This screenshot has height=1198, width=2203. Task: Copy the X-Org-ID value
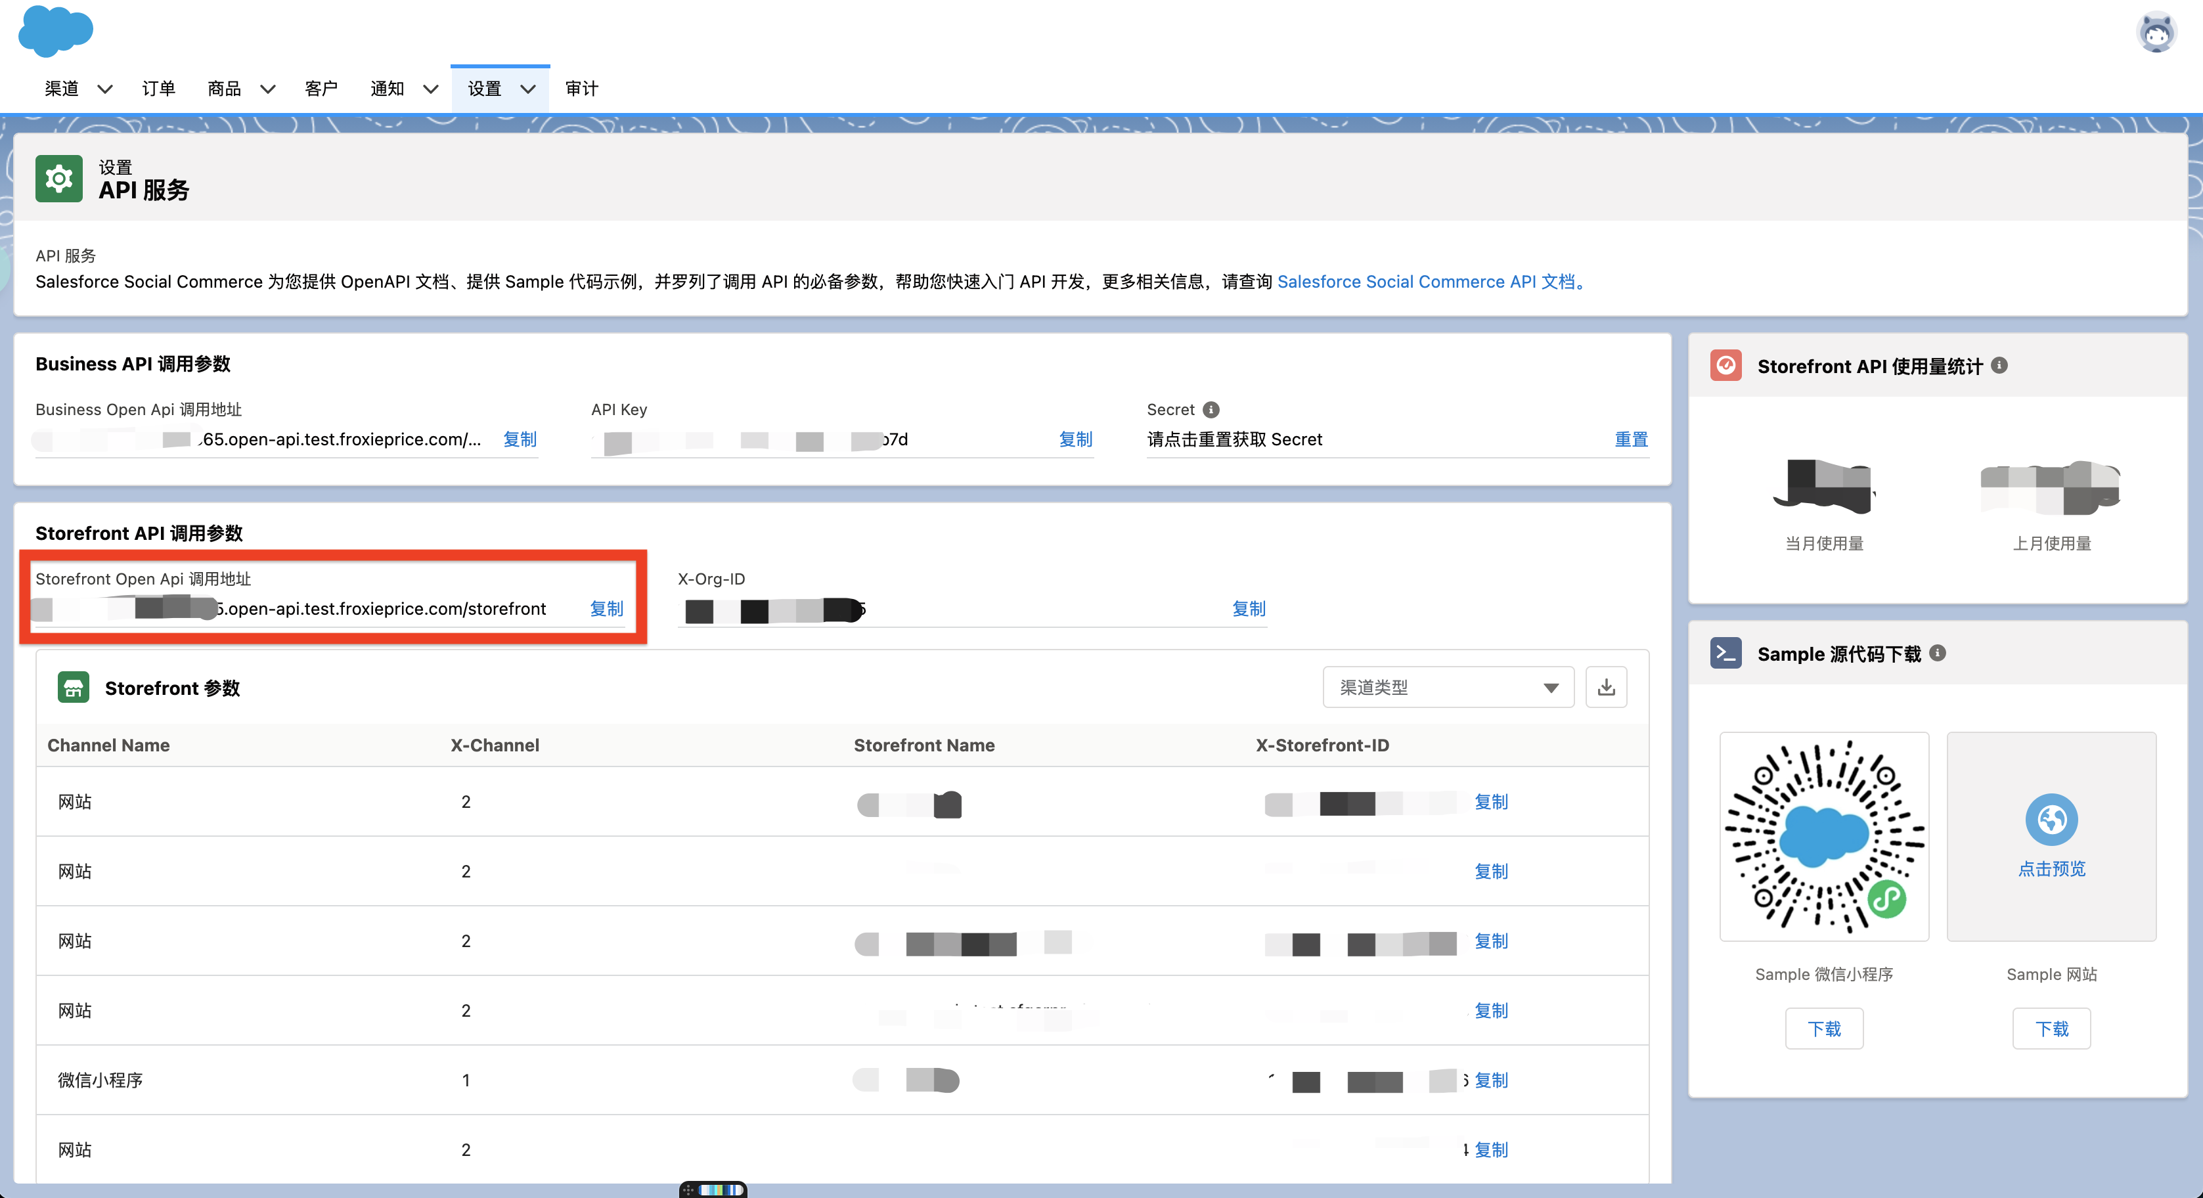1248,609
